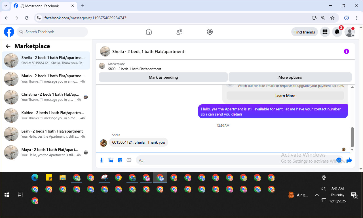Open the Groups icon in top navigation
The image size is (363, 218).
click(x=210, y=32)
